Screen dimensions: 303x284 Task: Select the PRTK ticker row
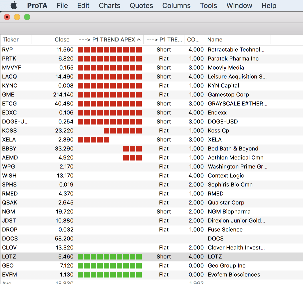pos(151,58)
